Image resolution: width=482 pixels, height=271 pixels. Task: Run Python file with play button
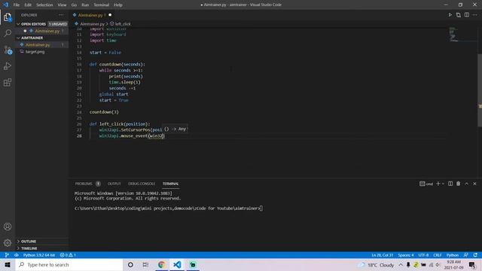(450, 15)
